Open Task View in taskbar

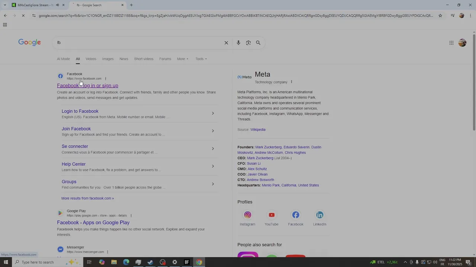[89, 262]
